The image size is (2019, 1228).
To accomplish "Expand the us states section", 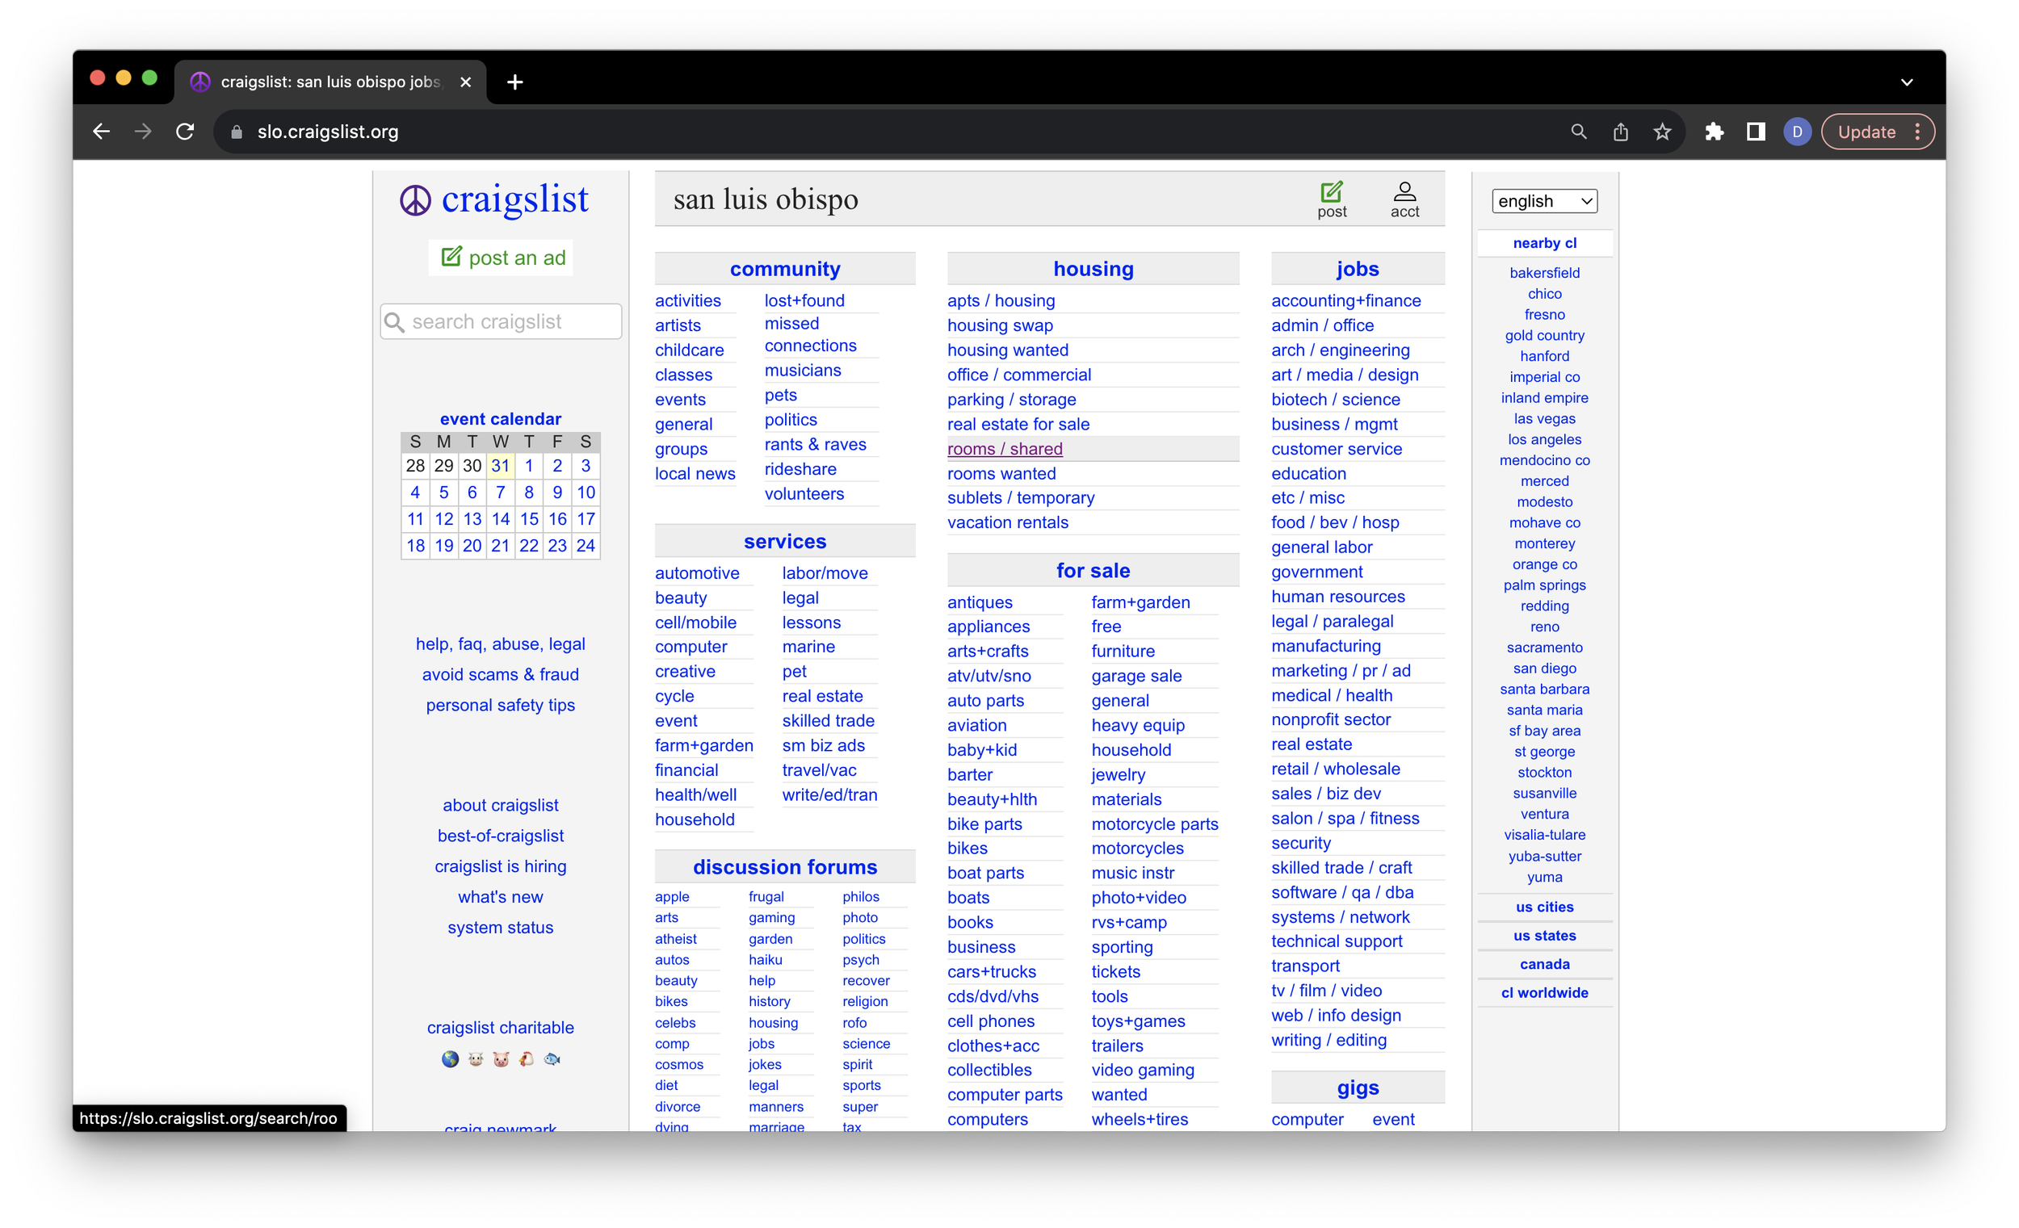I will click(x=1544, y=936).
